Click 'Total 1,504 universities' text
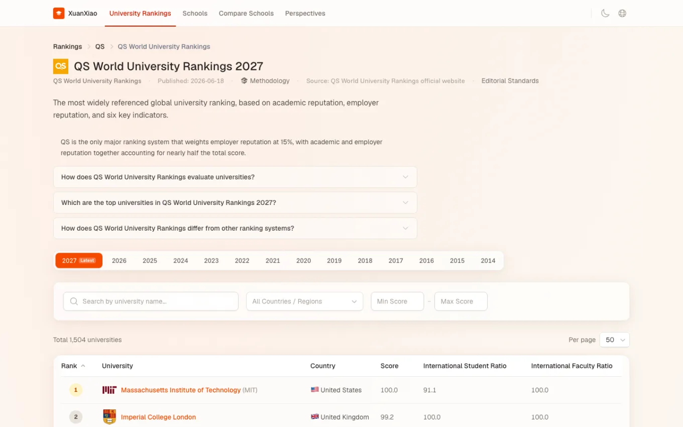This screenshot has width=683, height=427. click(87, 340)
